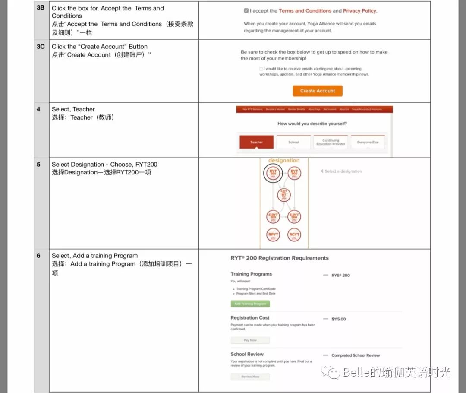Open the Privacy Policy link
The image size is (466, 393).
click(359, 11)
